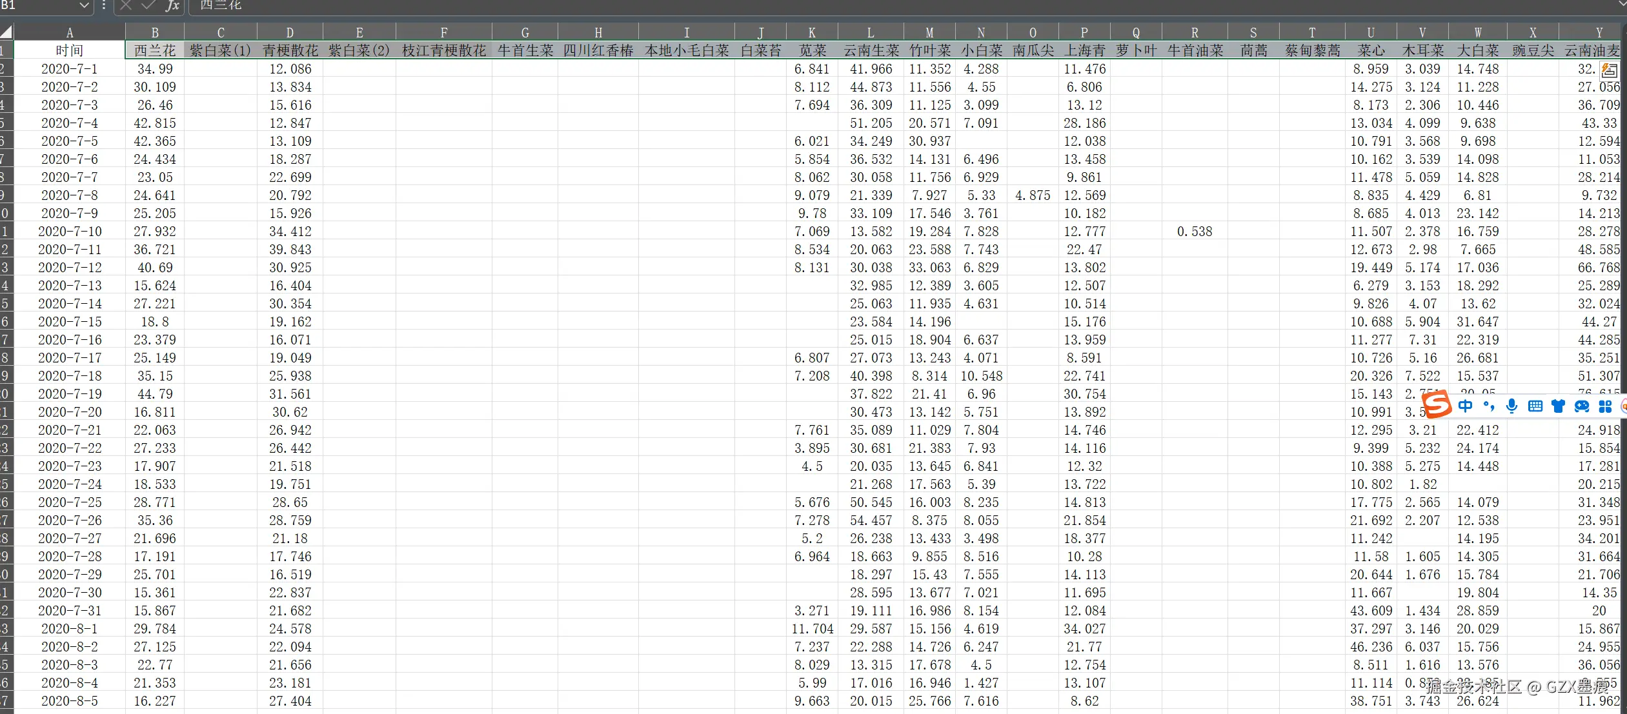Click cell containing 云南生菜 header
The height and width of the screenshot is (714, 1627).
coord(871,50)
